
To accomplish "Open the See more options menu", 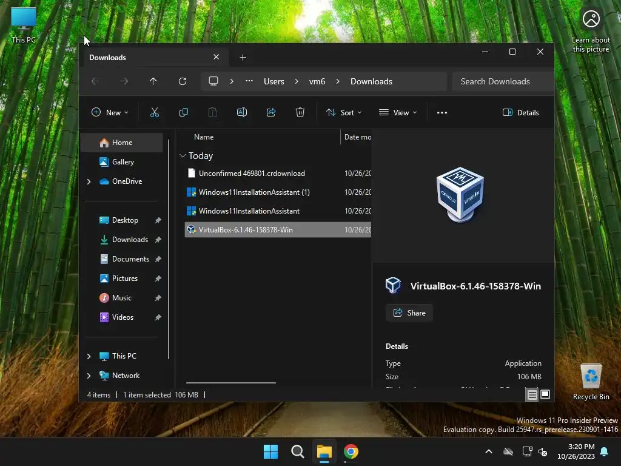I will coord(442,112).
